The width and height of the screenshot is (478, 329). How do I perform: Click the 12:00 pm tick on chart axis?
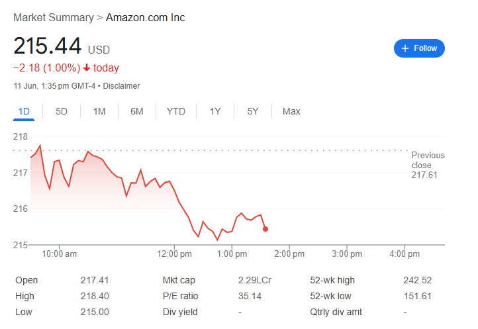[x=174, y=254]
